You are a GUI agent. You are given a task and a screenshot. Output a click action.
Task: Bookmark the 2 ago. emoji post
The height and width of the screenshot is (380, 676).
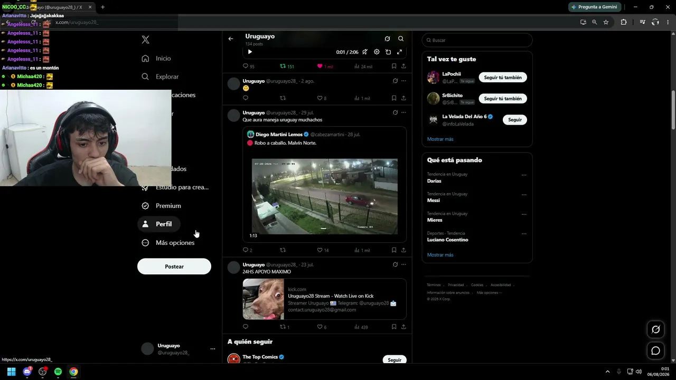pos(394,98)
